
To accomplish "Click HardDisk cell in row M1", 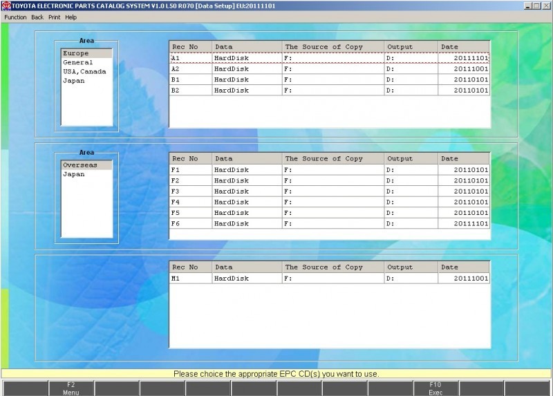I will (x=247, y=279).
